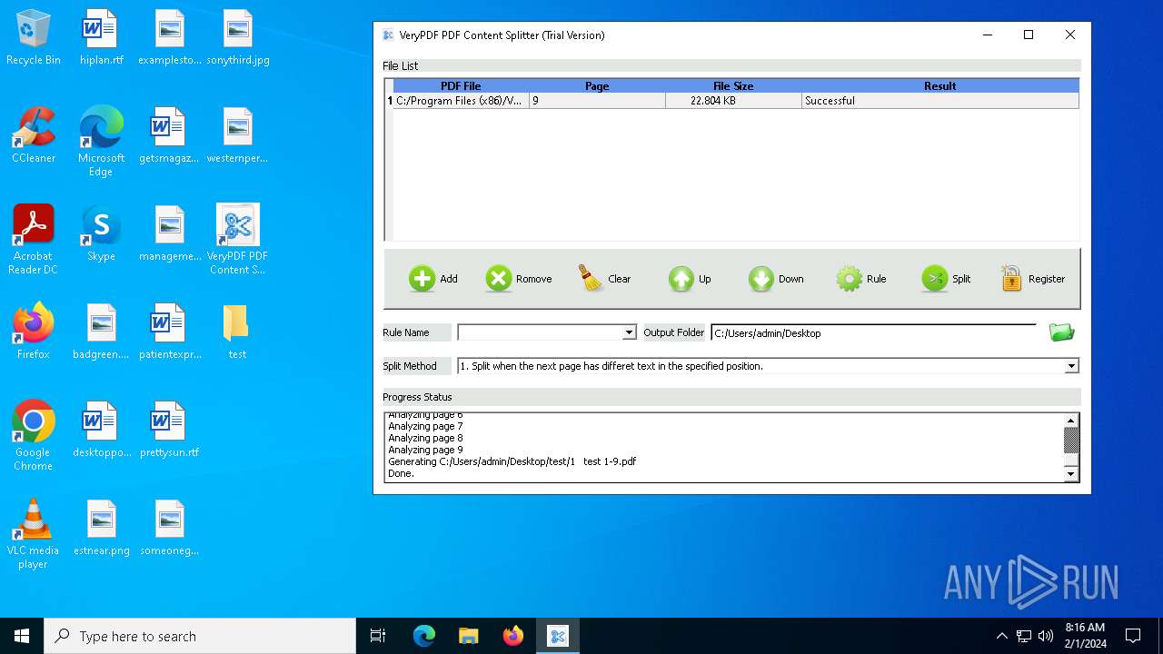Image resolution: width=1163 pixels, height=654 pixels.
Task: Click the Output Folder path field
Action: (873, 333)
